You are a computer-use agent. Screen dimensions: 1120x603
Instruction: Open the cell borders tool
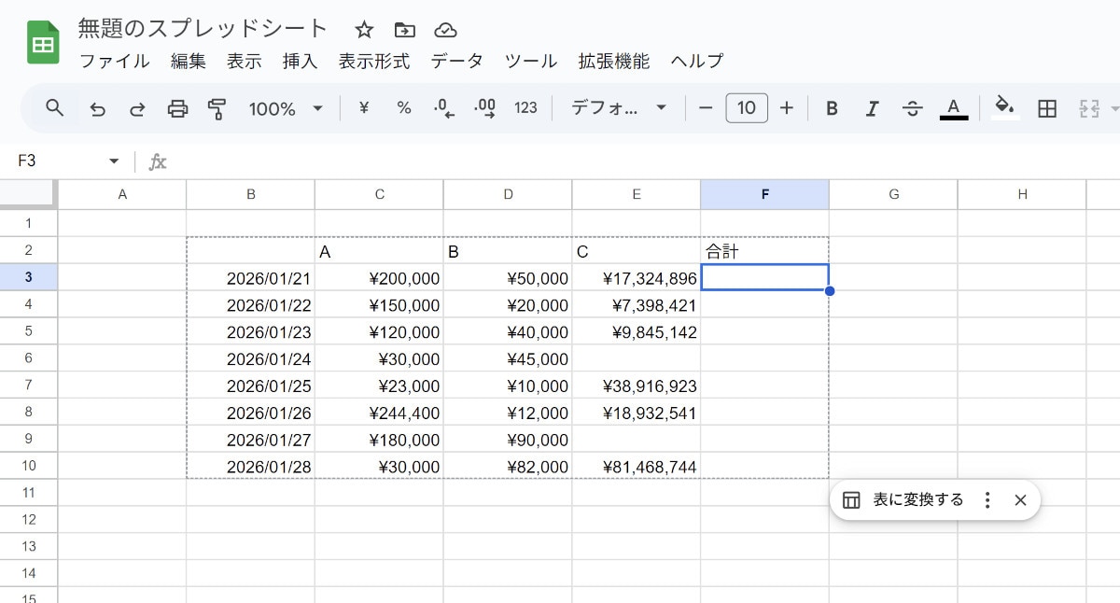pyautogui.click(x=1047, y=109)
